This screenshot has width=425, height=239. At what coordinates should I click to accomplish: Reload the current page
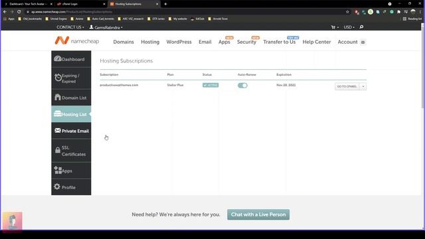point(19,12)
